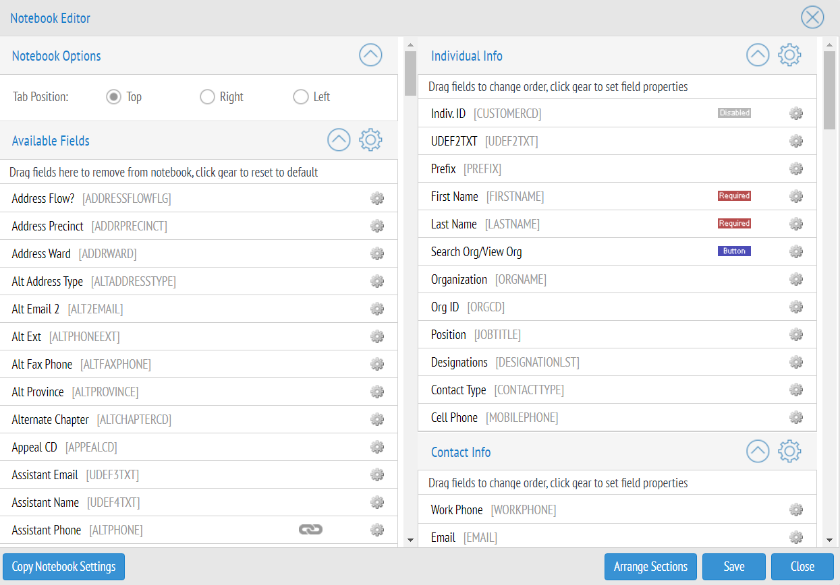The height and width of the screenshot is (585, 840).
Task: Click the gear next to Alt Email 2
Action: click(377, 309)
